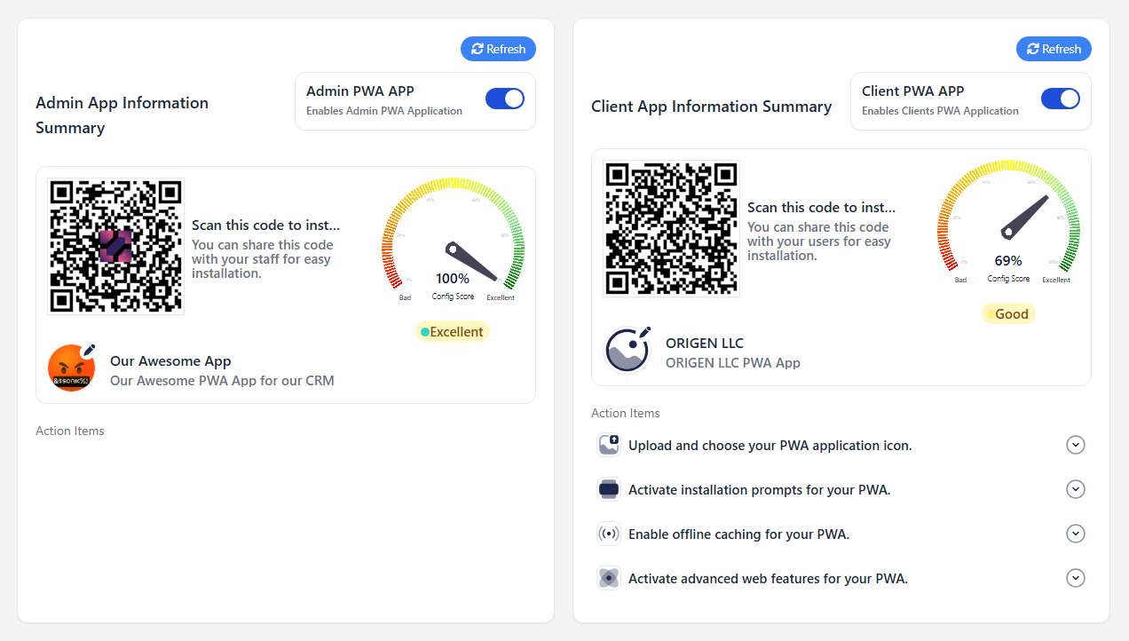Refresh the Client App Information Summary
This screenshot has height=641, width=1129.
click(x=1054, y=49)
